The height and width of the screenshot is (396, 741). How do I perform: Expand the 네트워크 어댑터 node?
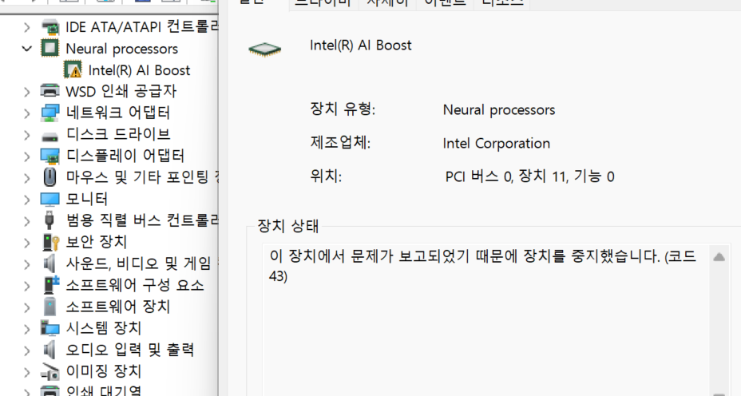tap(27, 113)
